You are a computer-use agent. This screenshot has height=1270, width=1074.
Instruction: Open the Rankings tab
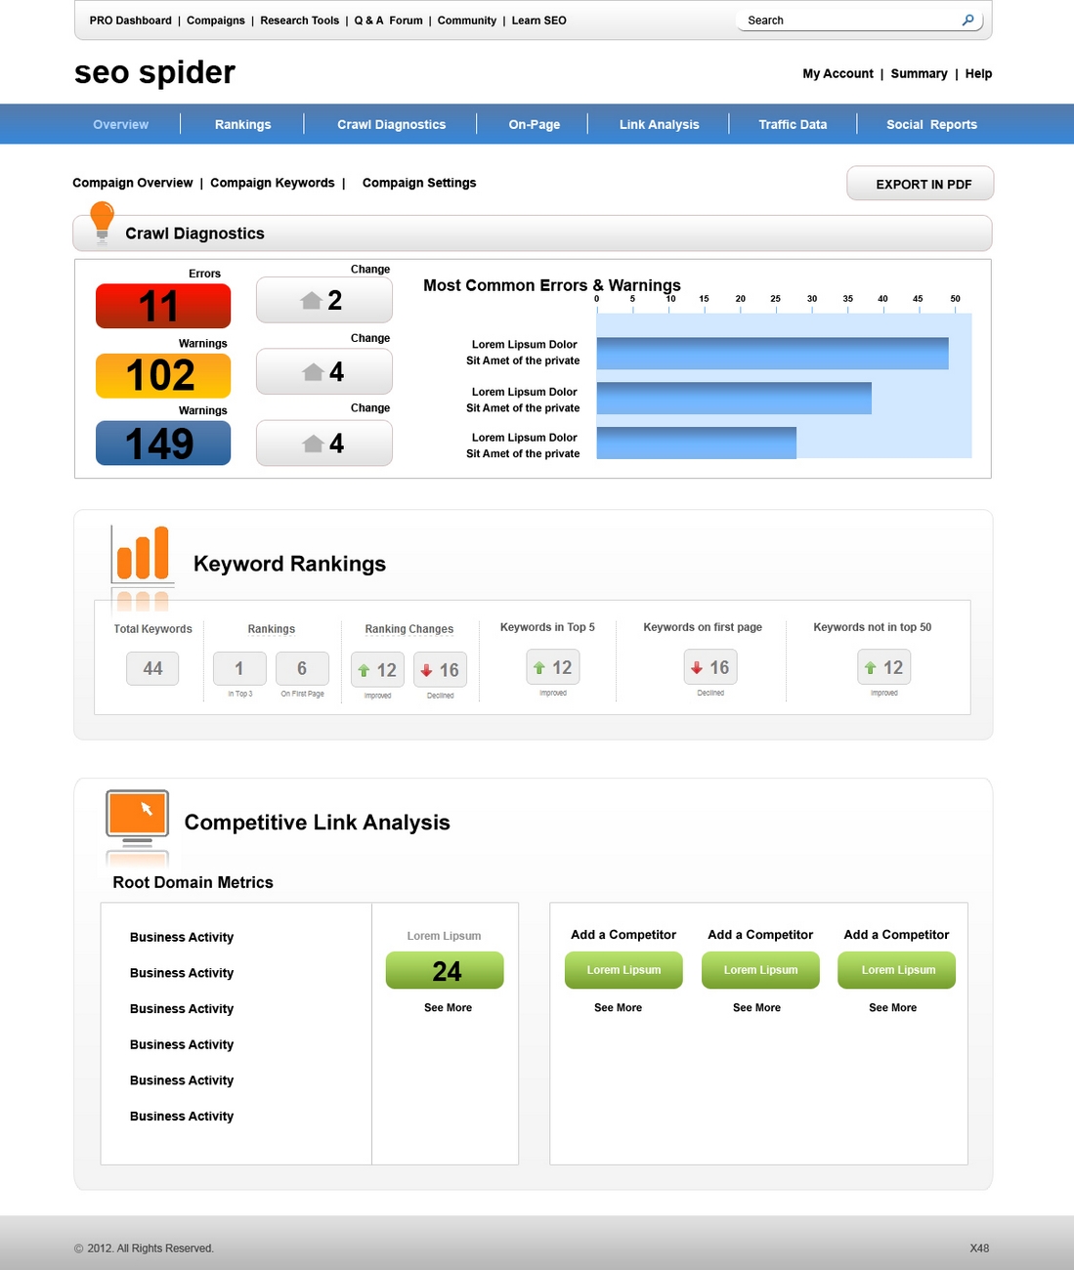tap(243, 124)
